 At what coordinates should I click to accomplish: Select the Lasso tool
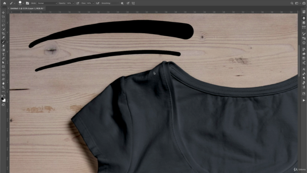[3, 25]
